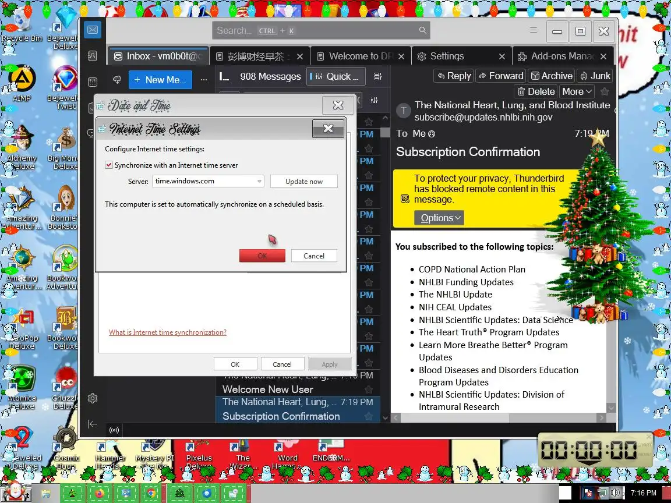Click Cancel in Date and Time dialog
This screenshot has height=503, width=671.
(282, 364)
